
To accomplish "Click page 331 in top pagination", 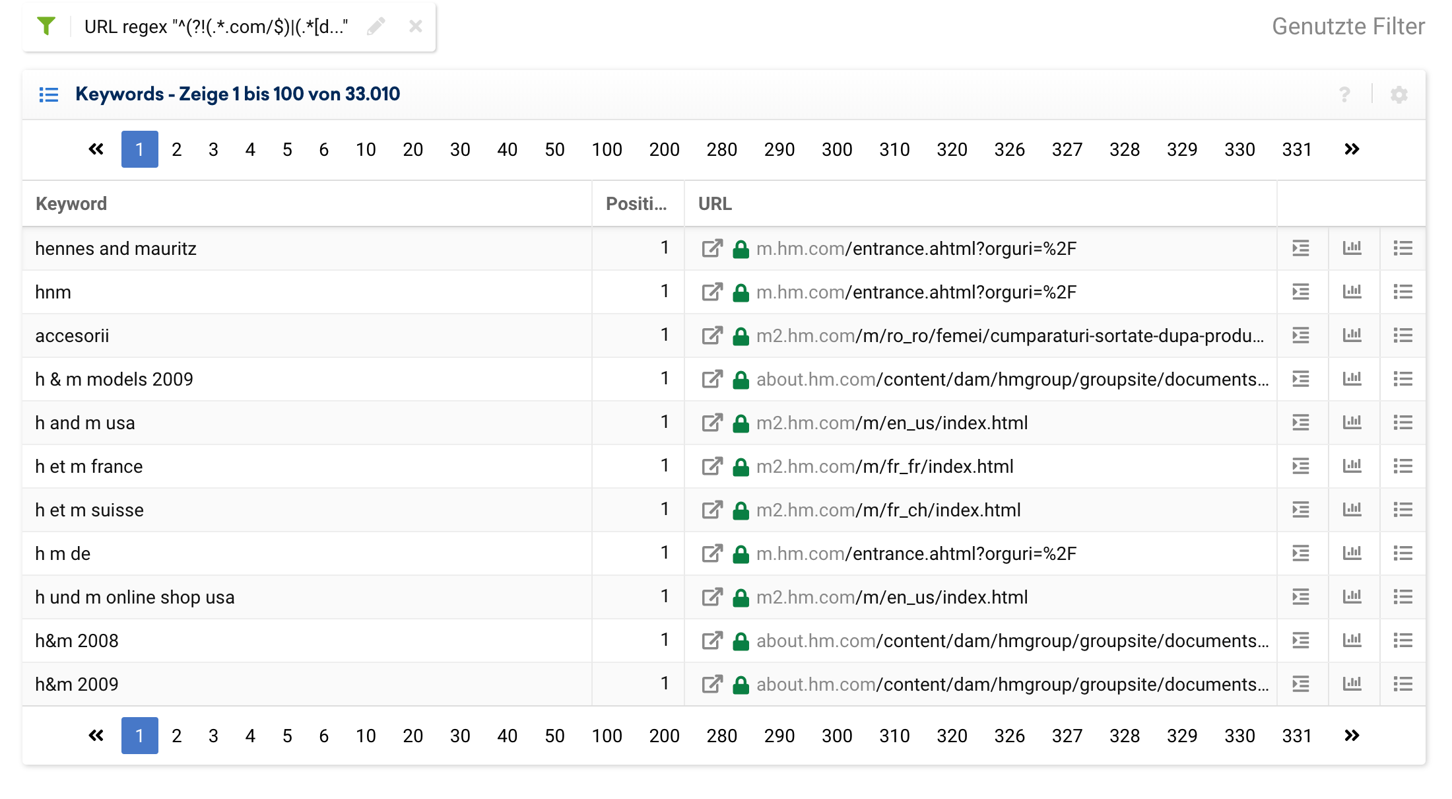I will coord(1296,149).
